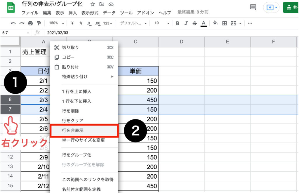Open the アドオン menu

point(145,13)
